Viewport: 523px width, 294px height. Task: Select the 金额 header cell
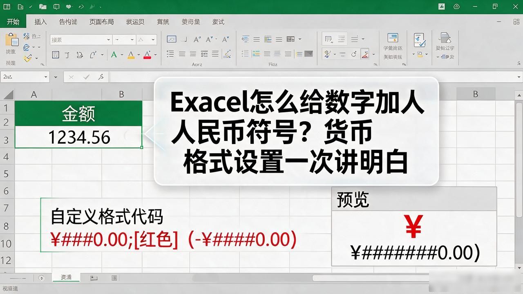[x=78, y=113]
